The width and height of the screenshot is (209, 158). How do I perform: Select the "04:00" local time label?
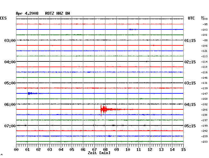coord(10,62)
